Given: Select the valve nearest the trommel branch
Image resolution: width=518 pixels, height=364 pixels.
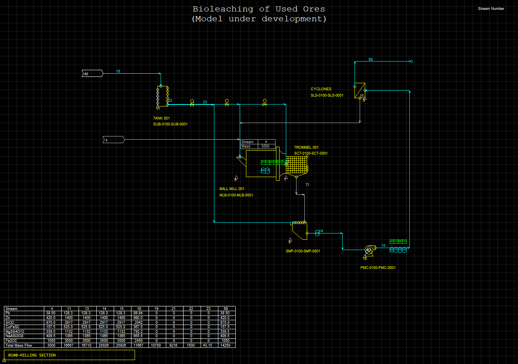Looking at the screenshot, I should 265,103.
